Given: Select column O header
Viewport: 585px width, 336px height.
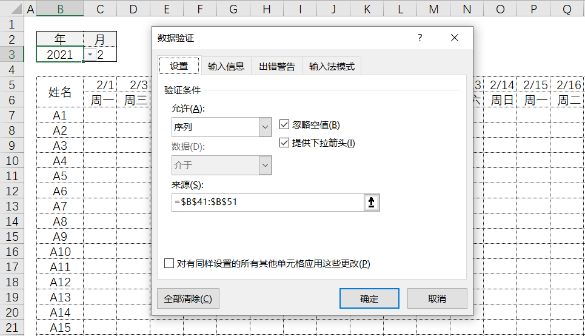Looking at the screenshot, I should (x=500, y=8).
